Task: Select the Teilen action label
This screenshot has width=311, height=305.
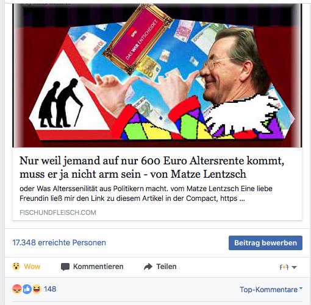Action: 166,267
